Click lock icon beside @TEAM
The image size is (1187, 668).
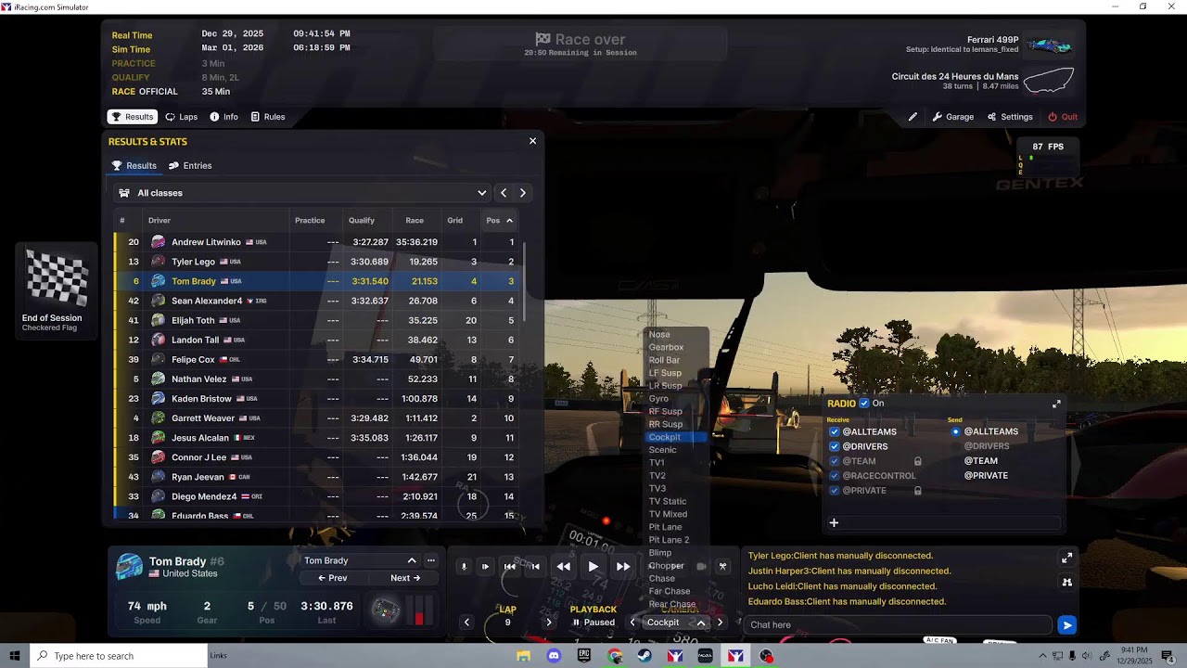(918, 461)
